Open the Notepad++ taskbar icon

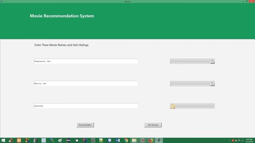pos(101,140)
